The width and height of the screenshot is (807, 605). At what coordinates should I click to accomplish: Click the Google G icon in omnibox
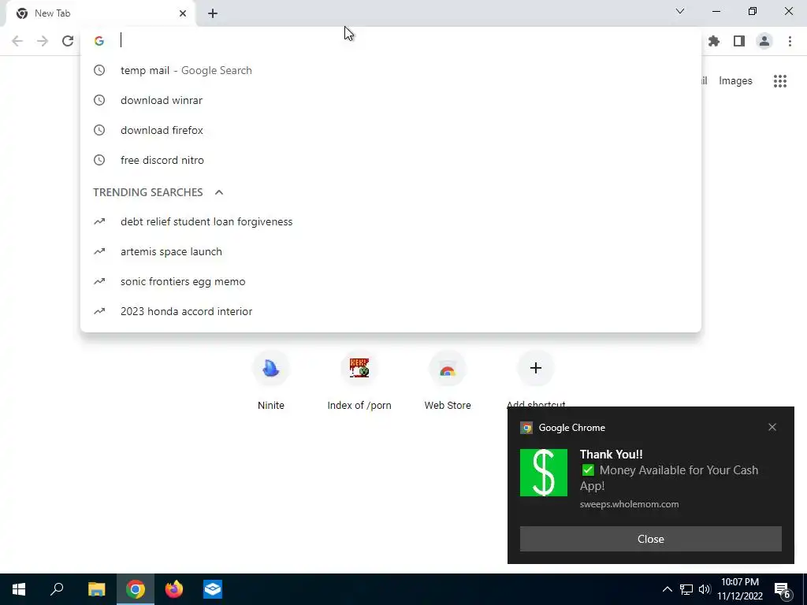[99, 41]
